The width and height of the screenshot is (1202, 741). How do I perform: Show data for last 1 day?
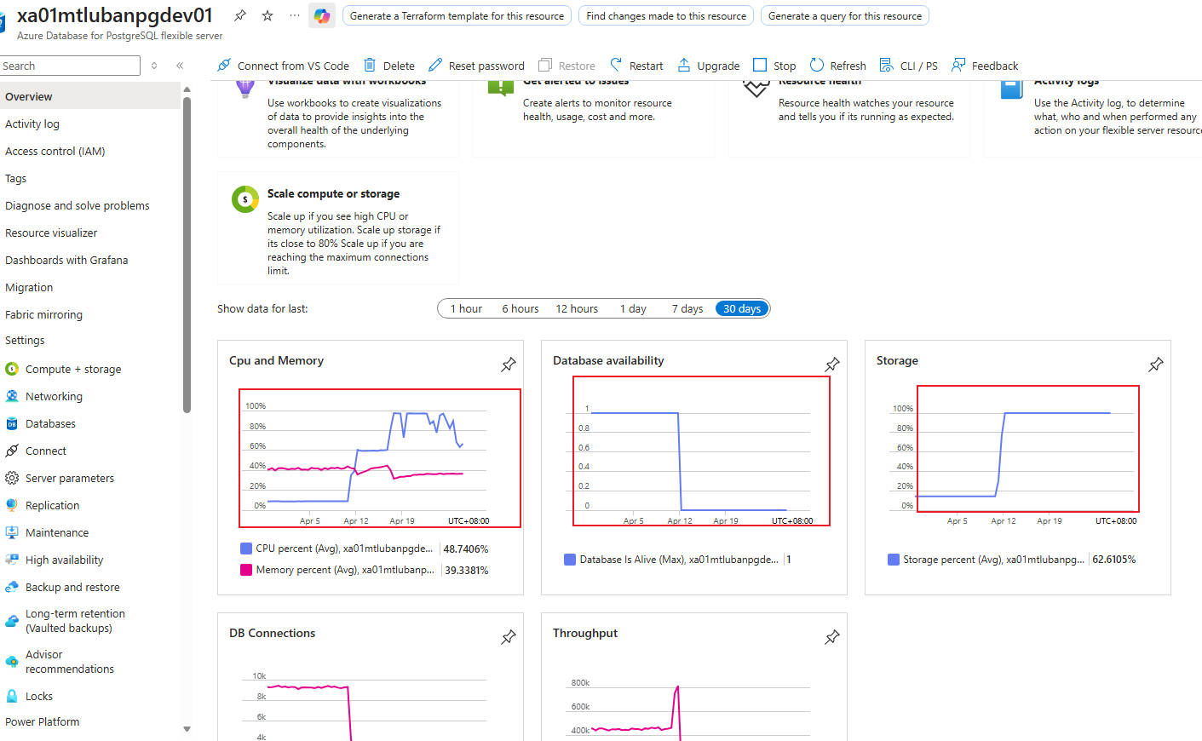(x=633, y=308)
